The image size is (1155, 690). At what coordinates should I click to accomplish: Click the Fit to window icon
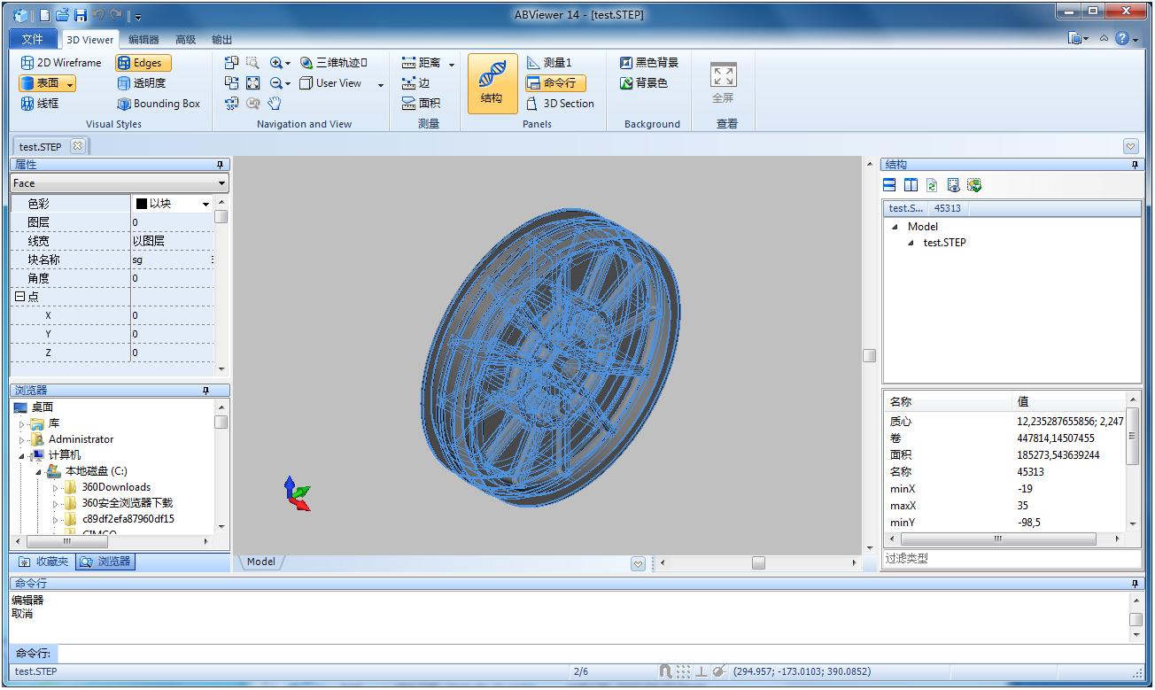point(253,83)
